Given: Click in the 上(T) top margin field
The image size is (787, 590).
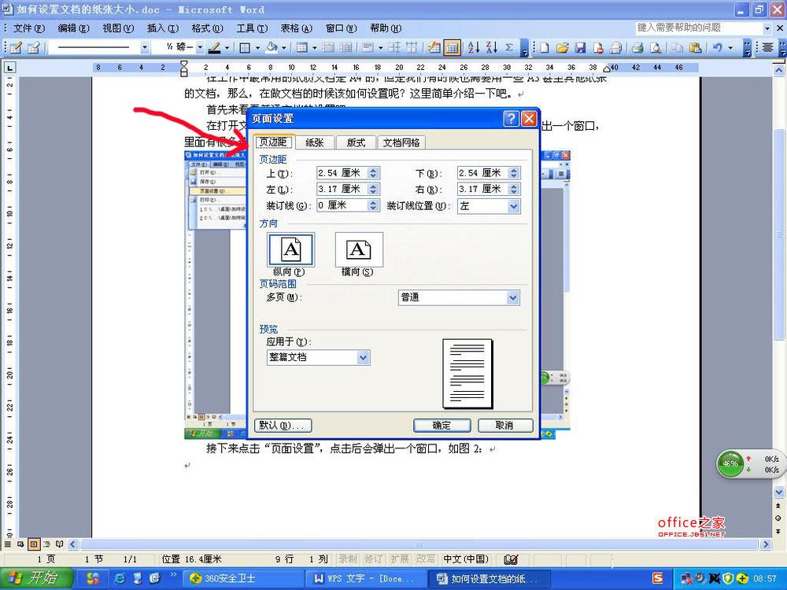Looking at the screenshot, I should click(342, 173).
